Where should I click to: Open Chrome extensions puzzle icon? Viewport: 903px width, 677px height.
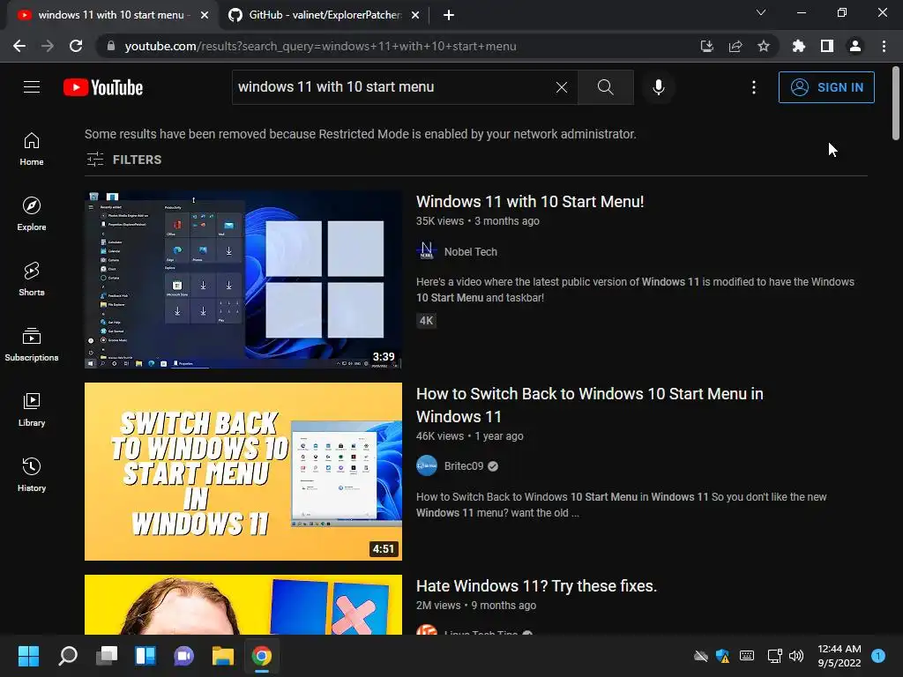click(x=798, y=46)
